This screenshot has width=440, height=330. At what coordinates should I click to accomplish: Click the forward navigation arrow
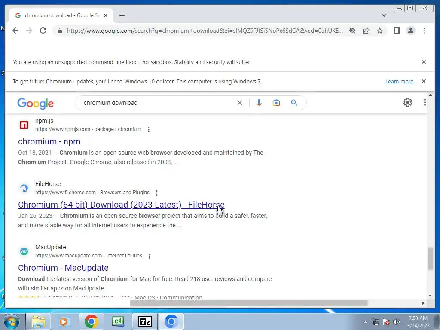[x=29, y=31]
